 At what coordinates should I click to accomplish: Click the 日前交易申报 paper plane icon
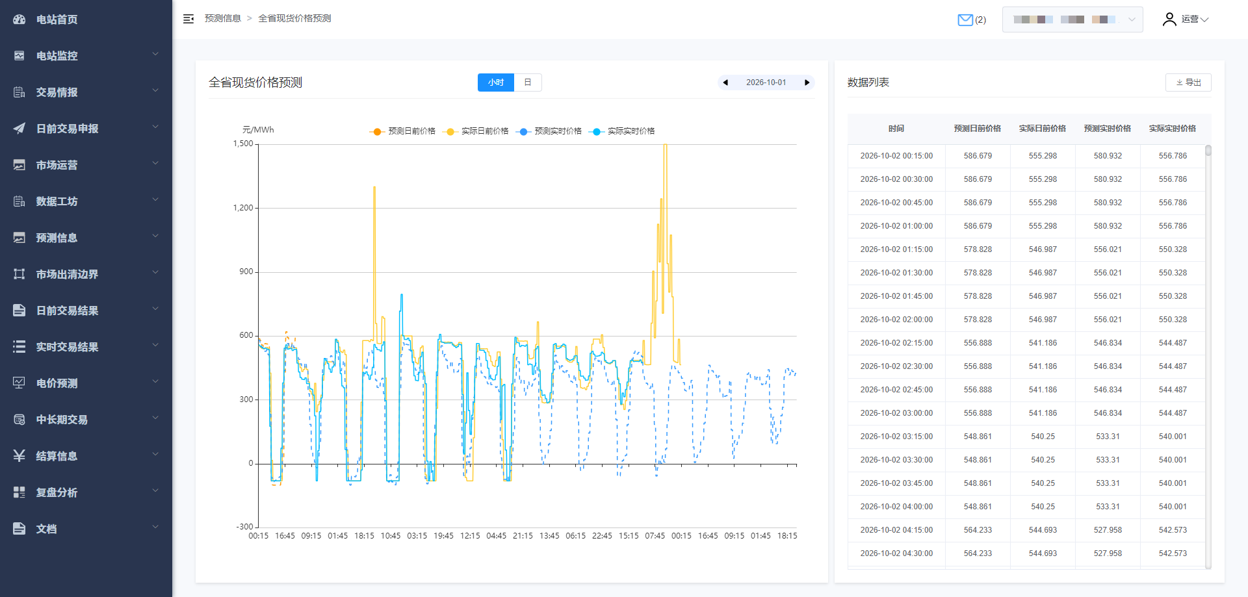(19, 129)
